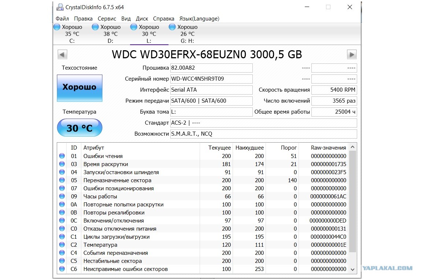Open the Файл menu
Image resolution: width=422 pixels, height=279 pixels.
[x=62, y=19]
